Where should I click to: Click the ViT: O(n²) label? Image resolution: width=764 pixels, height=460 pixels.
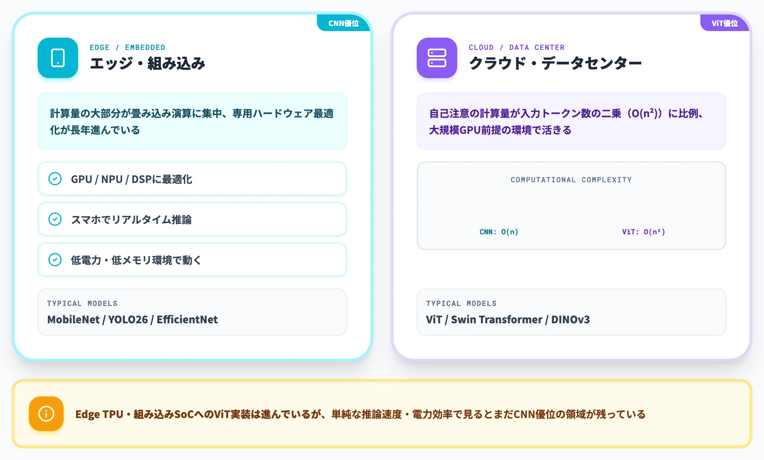coord(644,232)
